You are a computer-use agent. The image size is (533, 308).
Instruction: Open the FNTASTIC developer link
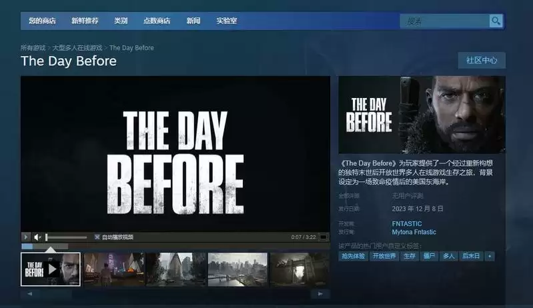(x=407, y=223)
